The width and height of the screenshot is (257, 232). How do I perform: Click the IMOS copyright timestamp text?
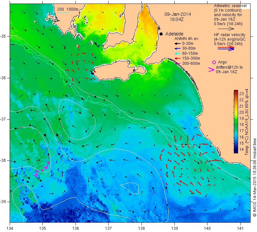pos(254,178)
